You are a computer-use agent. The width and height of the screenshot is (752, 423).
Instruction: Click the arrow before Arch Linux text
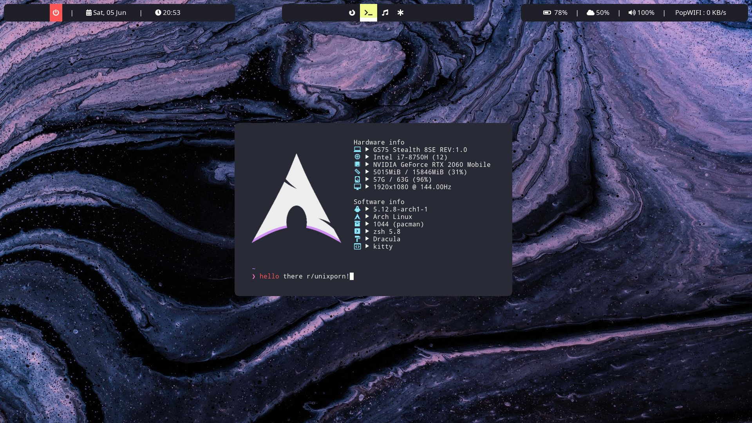(367, 217)
